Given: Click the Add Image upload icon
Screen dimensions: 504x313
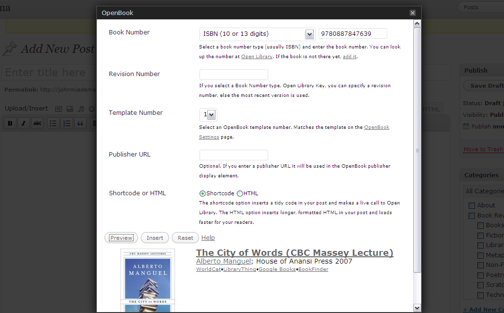Looking at the screenshot, I should click(59, 109).
